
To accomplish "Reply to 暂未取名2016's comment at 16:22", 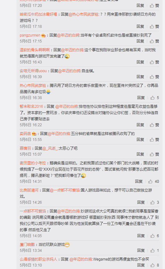I will tap(140, 125).
